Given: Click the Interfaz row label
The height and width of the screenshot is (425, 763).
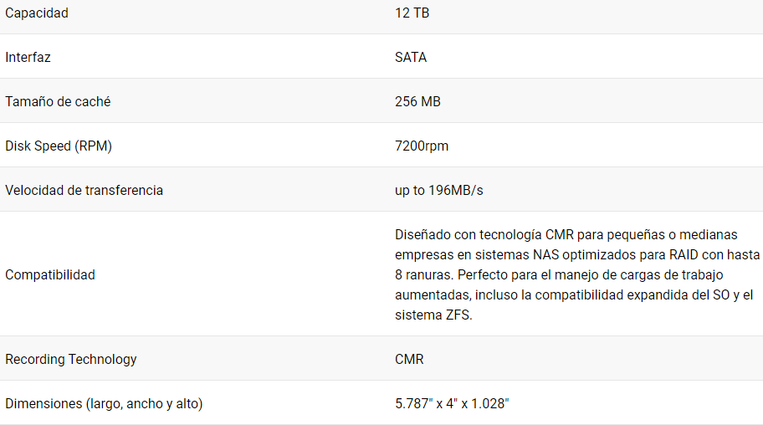Looking at the screenshot, I should tap(28, 58).
